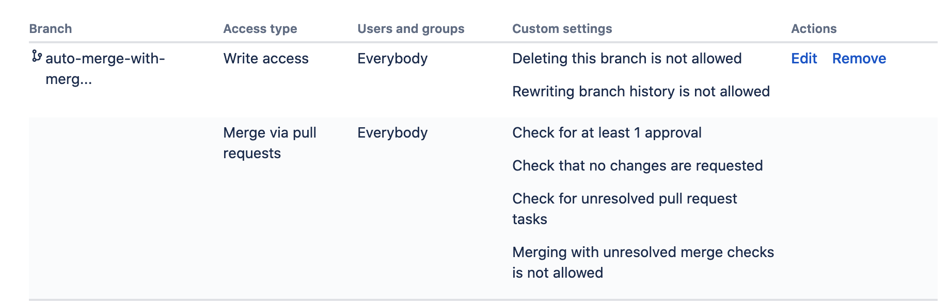This screenshot has height=305, width=949.
Task: Click Everybody in the Merge via pull requests row
Action: 392,132
